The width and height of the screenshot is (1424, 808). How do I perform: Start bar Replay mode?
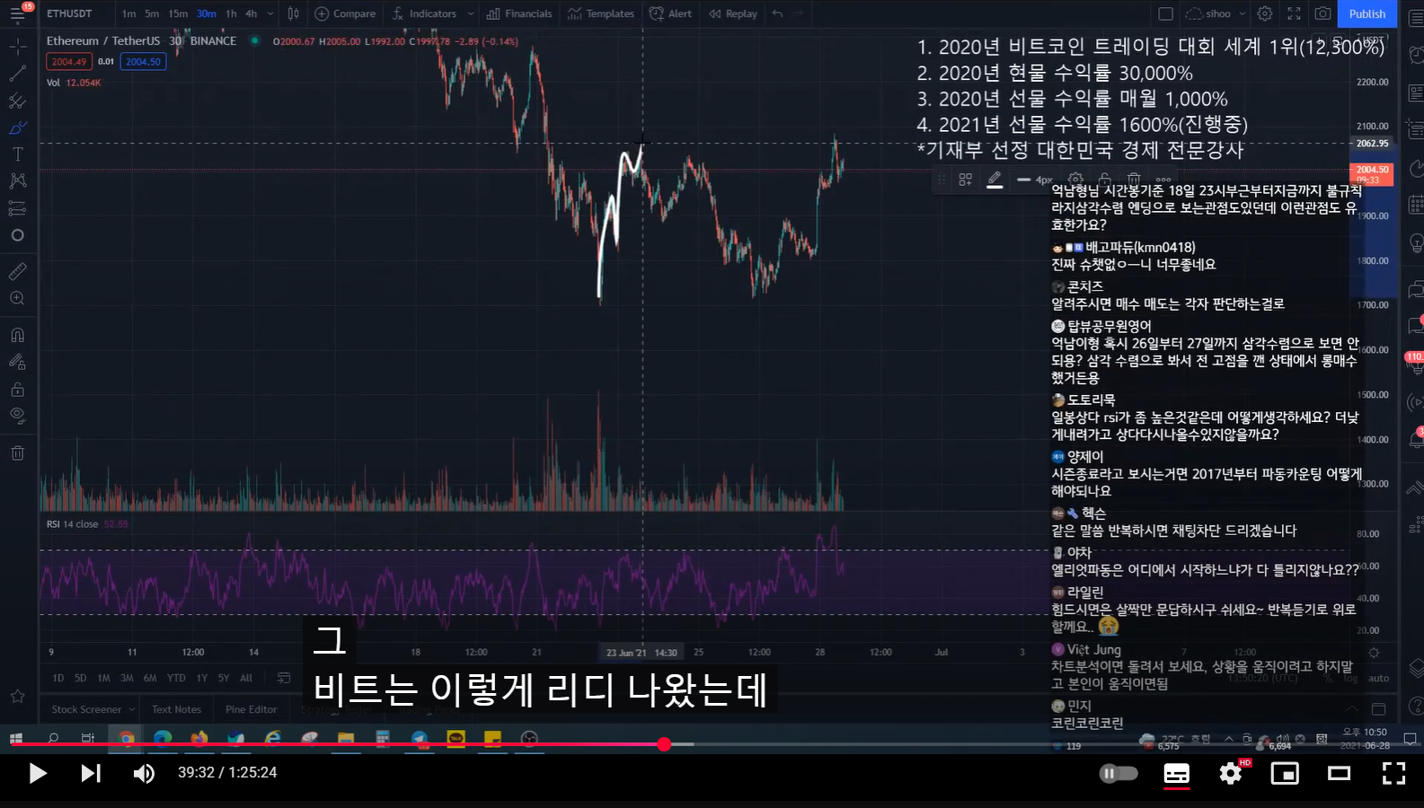pyautogui.click(x=732, y=13)
